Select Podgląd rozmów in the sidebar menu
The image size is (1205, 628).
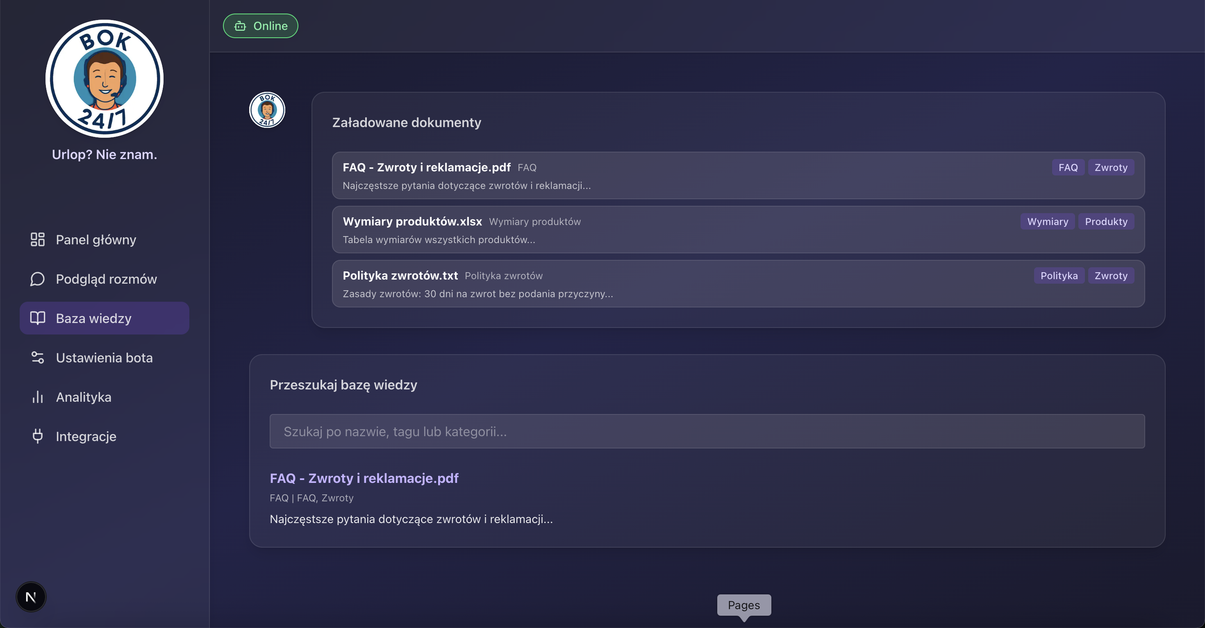point(107,279)
